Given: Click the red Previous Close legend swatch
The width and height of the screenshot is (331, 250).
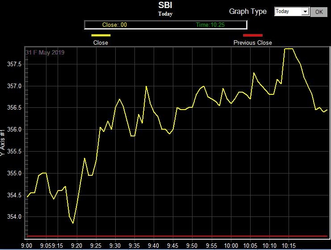Looking at the screenshot, I should click(252, 35).
